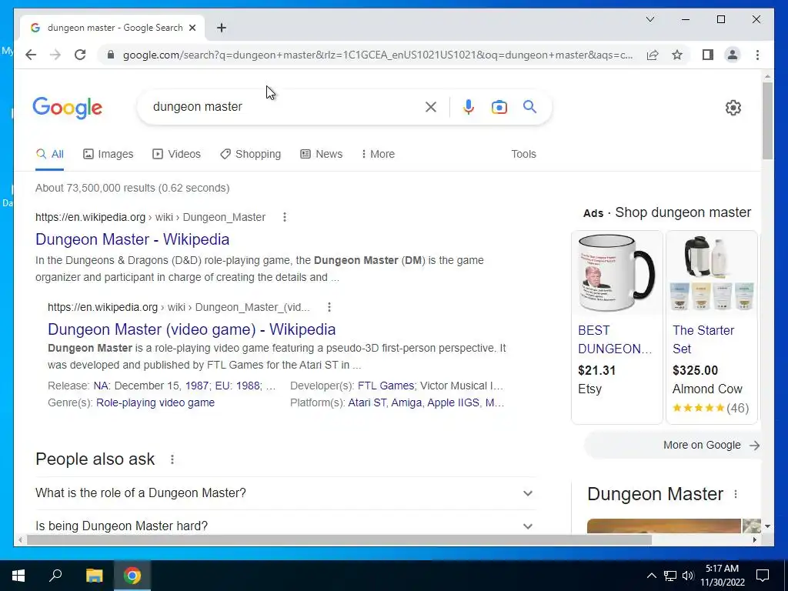Open the People also ask three-dot menu
788x591 pixels.
(x=172, y=459)
